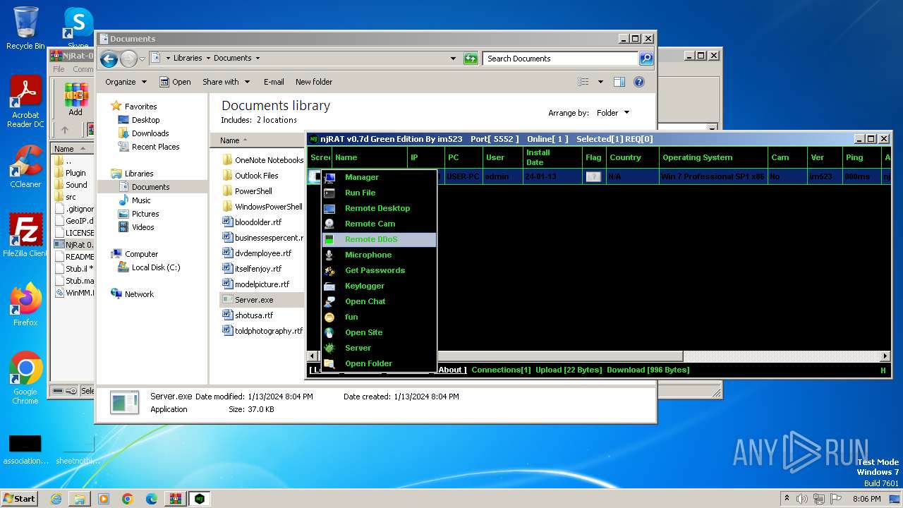This screenshot has width=903, height=508.
Task: Click New folder in Explorer toolbar
Action: click(314, 82)
